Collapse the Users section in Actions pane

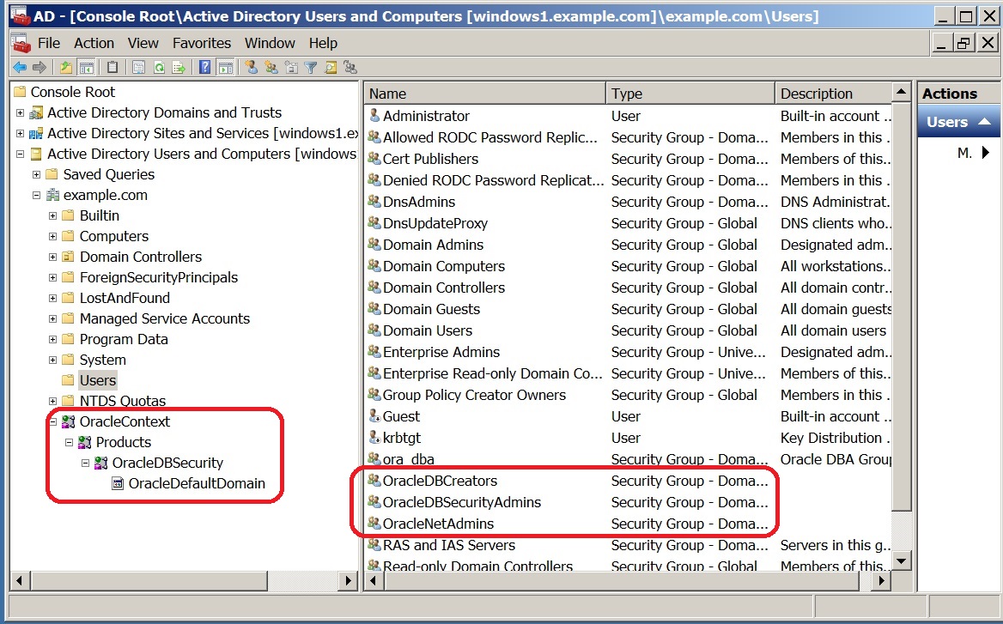pyautogui.click(x=984, y=122)
